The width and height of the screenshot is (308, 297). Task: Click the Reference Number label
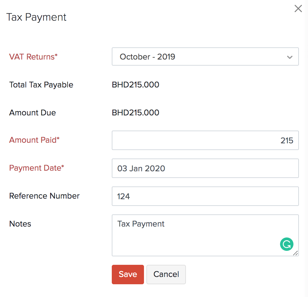click(x=44, y=196)
